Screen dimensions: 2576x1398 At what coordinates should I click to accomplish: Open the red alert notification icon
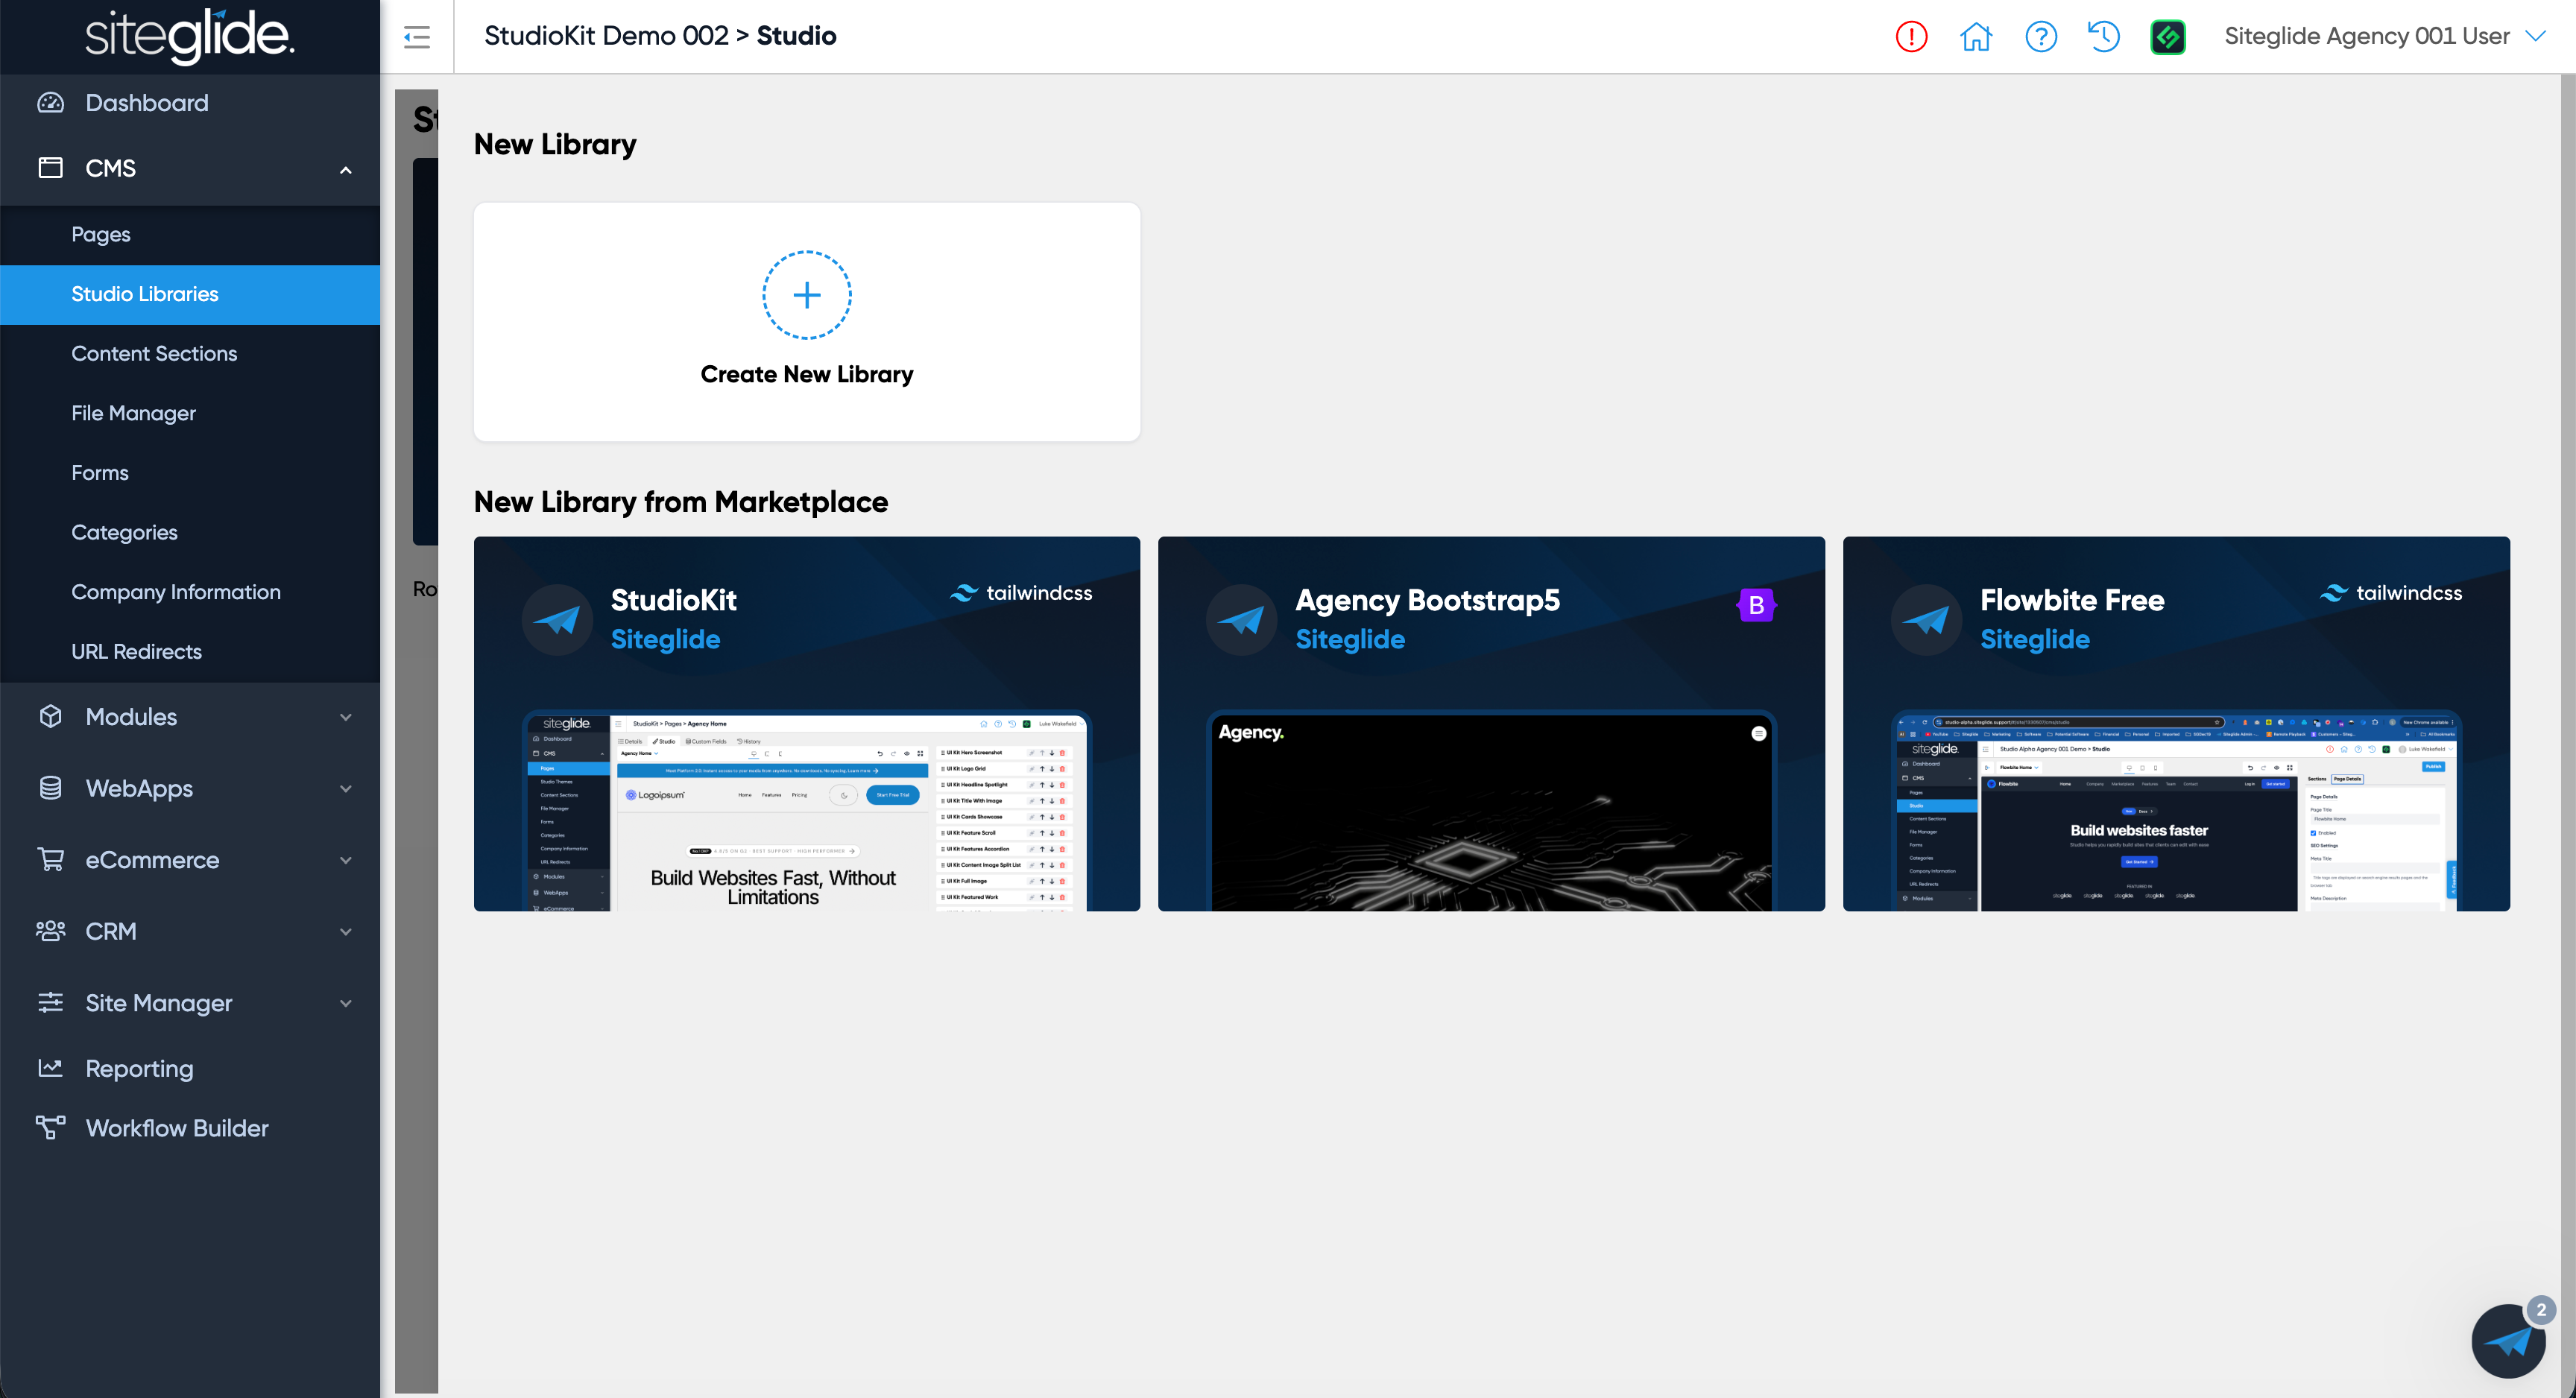pos(1911,37)
